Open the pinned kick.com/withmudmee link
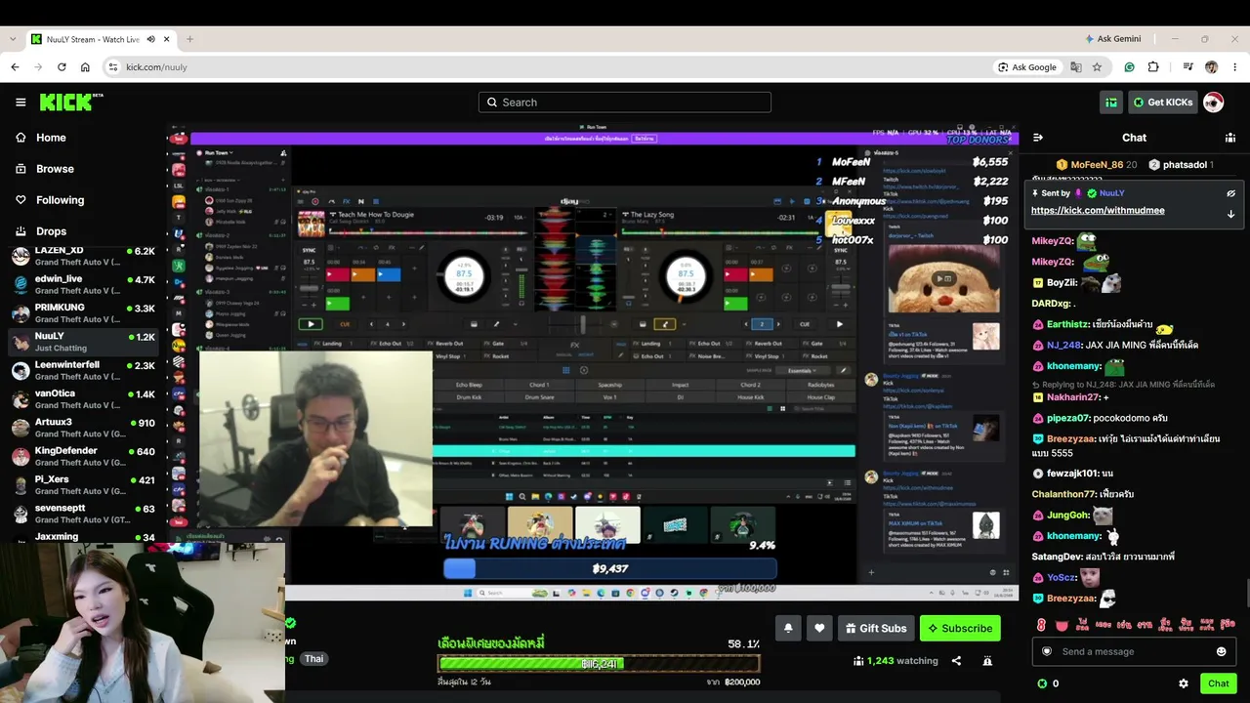The image size is (1250, 703). (1098, 211)
